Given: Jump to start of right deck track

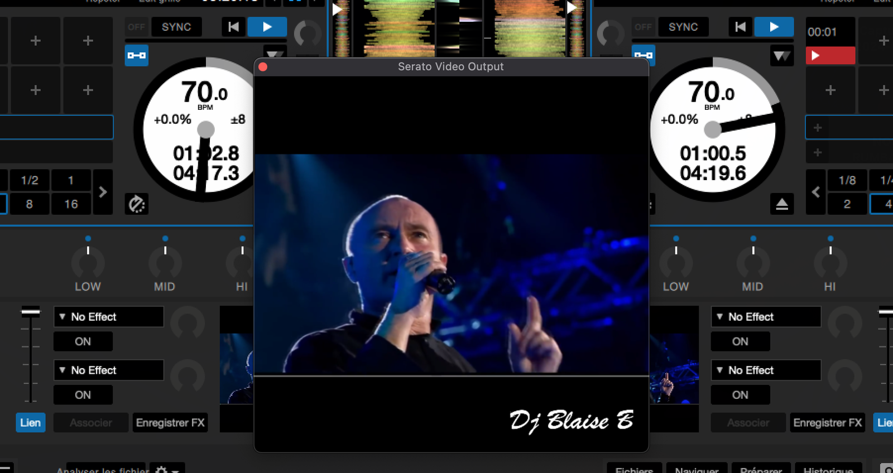Looking at the screenshot, I should [x=741, y=27].
